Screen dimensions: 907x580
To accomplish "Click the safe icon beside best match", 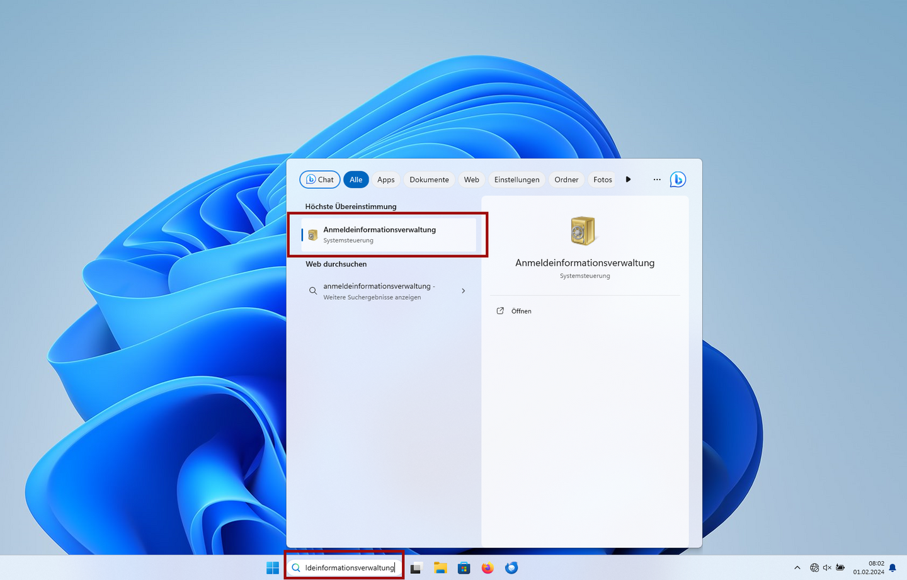I will point(312,234).
